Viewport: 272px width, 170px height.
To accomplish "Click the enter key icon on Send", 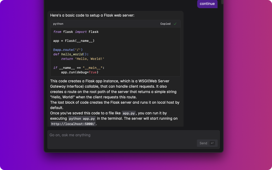I will tap(212, 143).
